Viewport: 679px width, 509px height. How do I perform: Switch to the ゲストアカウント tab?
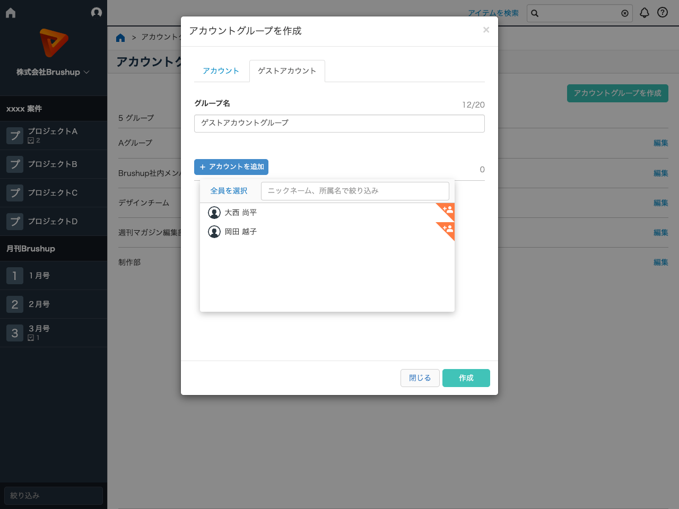click(287, 71)
